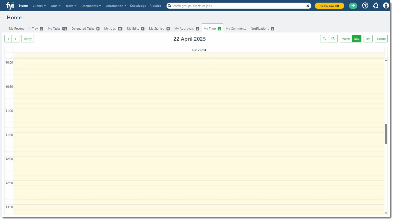Click the Tue 22/04 column header
The height and width of the screenshot is (221, 394).
199,50
